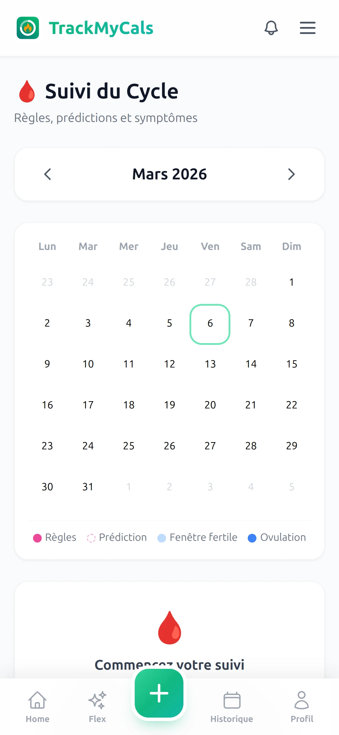Click the red blood drop icon
This screenshot has height=735, width=339.
click(x=170, y=628)
